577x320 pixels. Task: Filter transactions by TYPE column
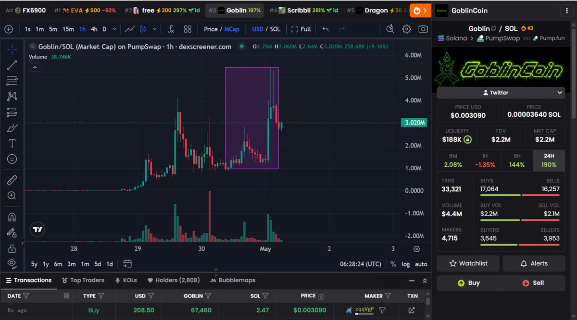pyautogui.click(x=100, y=296)
